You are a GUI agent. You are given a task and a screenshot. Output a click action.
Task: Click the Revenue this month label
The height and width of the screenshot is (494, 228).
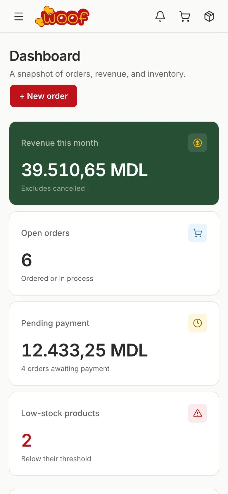pyautogui.click(x=60, y=143)
